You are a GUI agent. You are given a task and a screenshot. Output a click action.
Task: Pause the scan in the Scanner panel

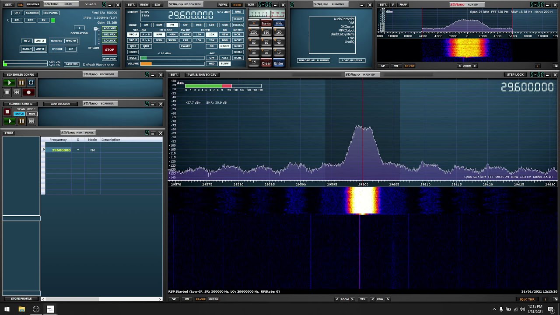coord(21,121)
